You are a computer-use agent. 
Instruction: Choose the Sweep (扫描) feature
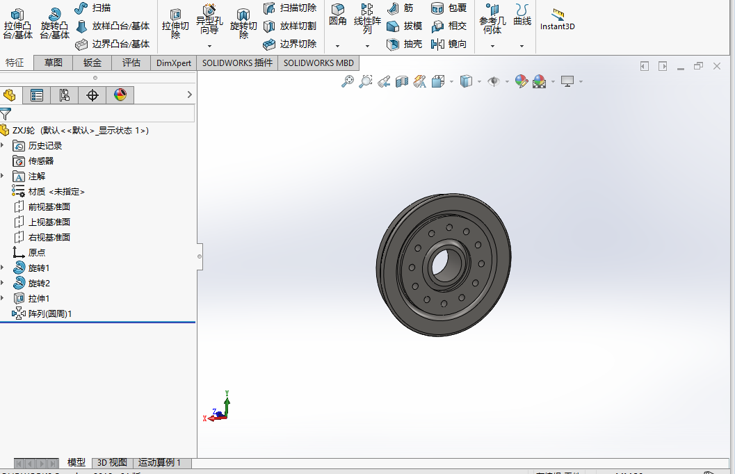92,8
